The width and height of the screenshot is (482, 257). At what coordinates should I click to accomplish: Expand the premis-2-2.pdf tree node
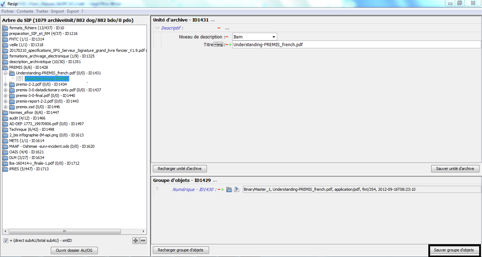(5, 84)
